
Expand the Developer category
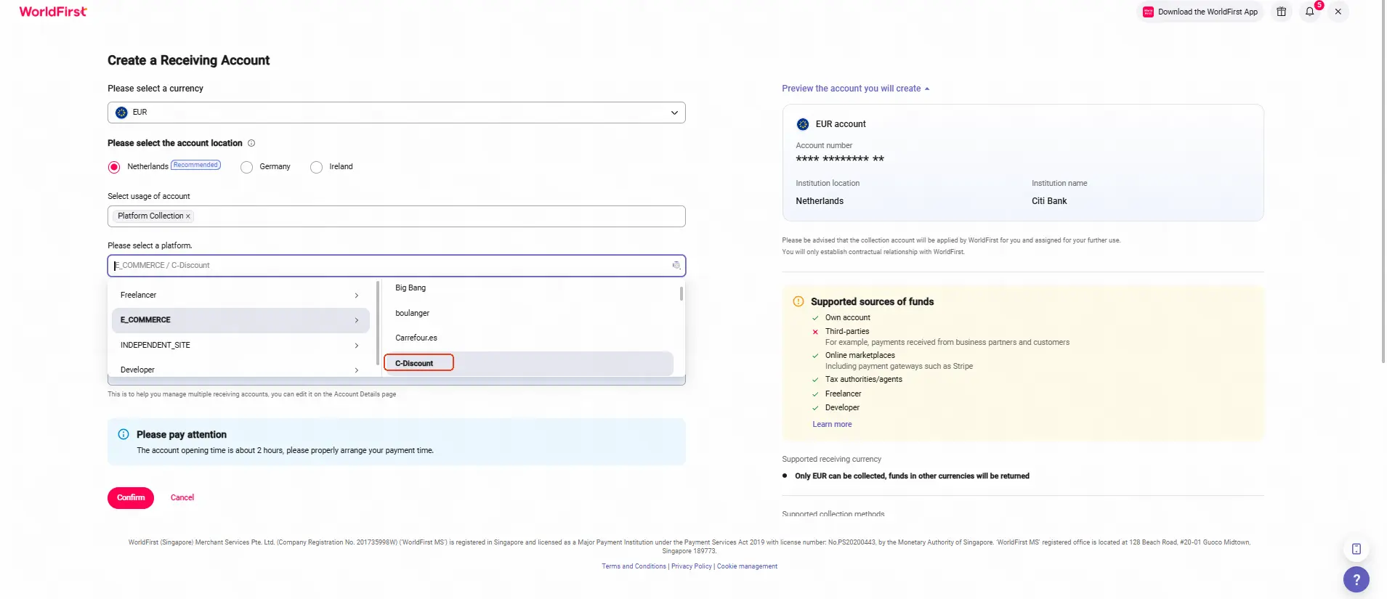pos(240,370)
